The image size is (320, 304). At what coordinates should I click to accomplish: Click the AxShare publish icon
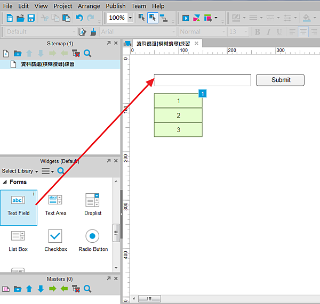(197, 18)
